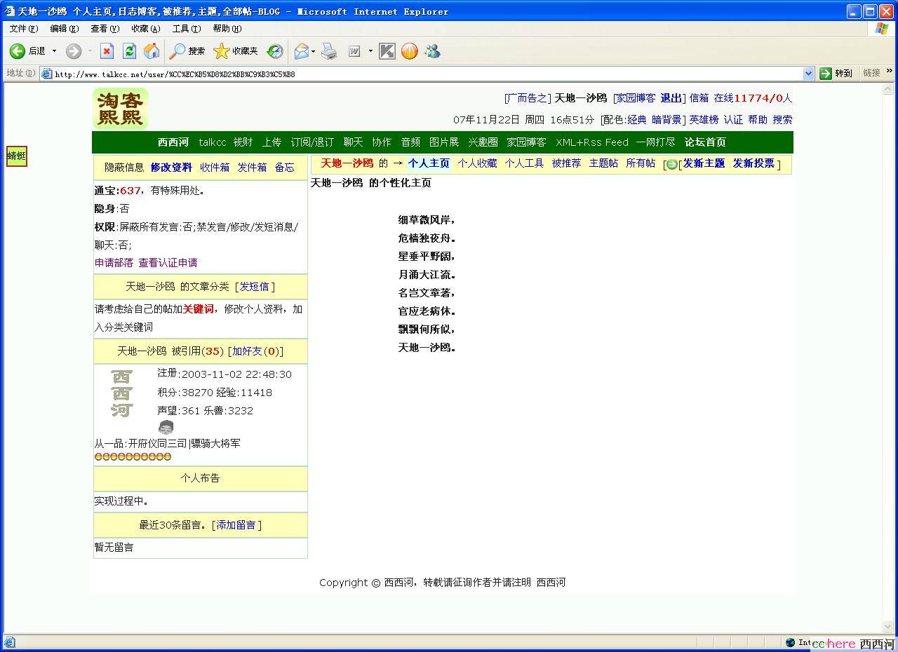Open 上传 upload link
The width and height of the screenshot is (898, 652).
(272, 142)
